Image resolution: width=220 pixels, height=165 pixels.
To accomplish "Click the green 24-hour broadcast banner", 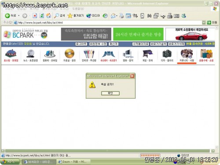I will (x=138, y=34).
